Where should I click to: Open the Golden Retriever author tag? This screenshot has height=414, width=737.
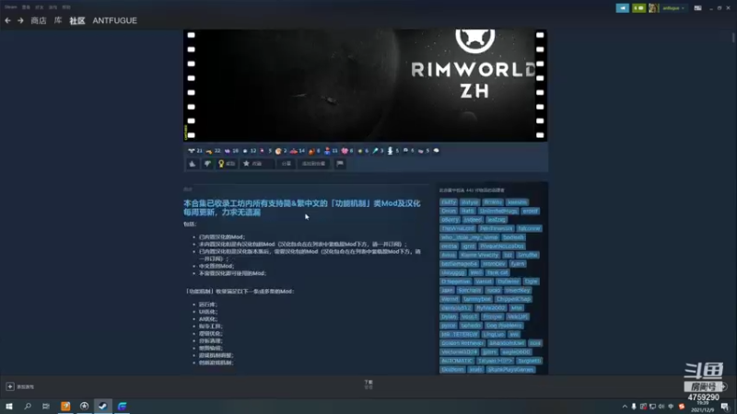click(x=462, y=343)
